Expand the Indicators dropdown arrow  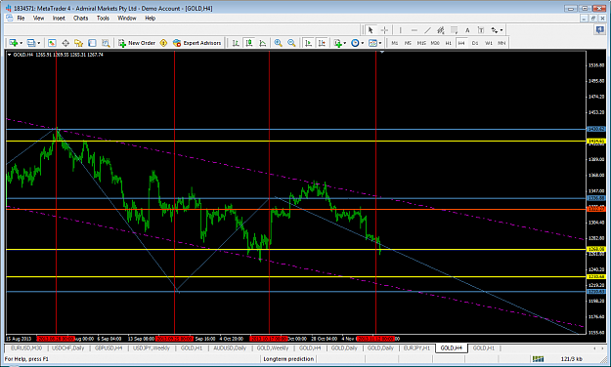[x=345, y=43]
